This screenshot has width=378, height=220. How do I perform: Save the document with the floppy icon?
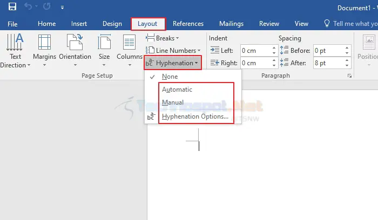coord(12,6)
